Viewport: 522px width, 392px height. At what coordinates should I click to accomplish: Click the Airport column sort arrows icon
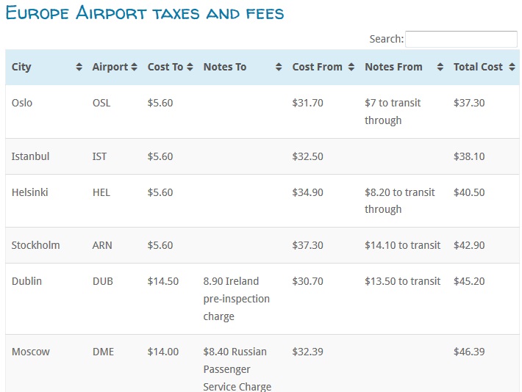[135, 67]
